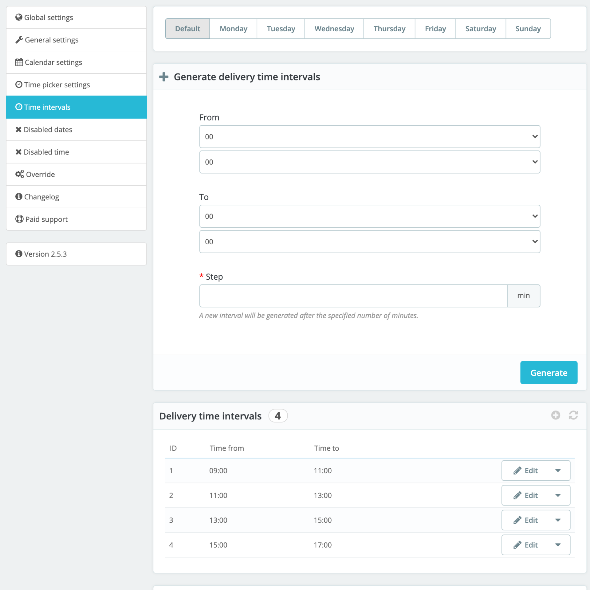Click the add interval plus icon
Screen dimensions: 590x590
556,415
